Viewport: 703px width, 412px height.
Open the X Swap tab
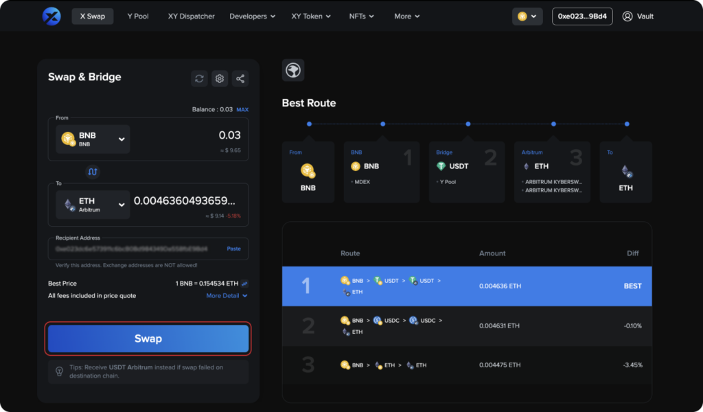[x=93, y=16]
